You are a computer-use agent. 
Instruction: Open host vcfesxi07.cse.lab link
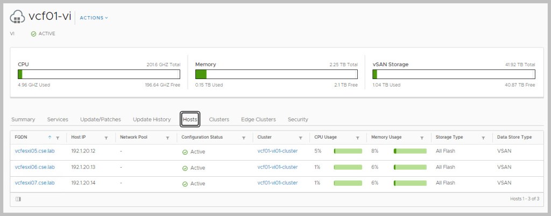click(35, 183)
